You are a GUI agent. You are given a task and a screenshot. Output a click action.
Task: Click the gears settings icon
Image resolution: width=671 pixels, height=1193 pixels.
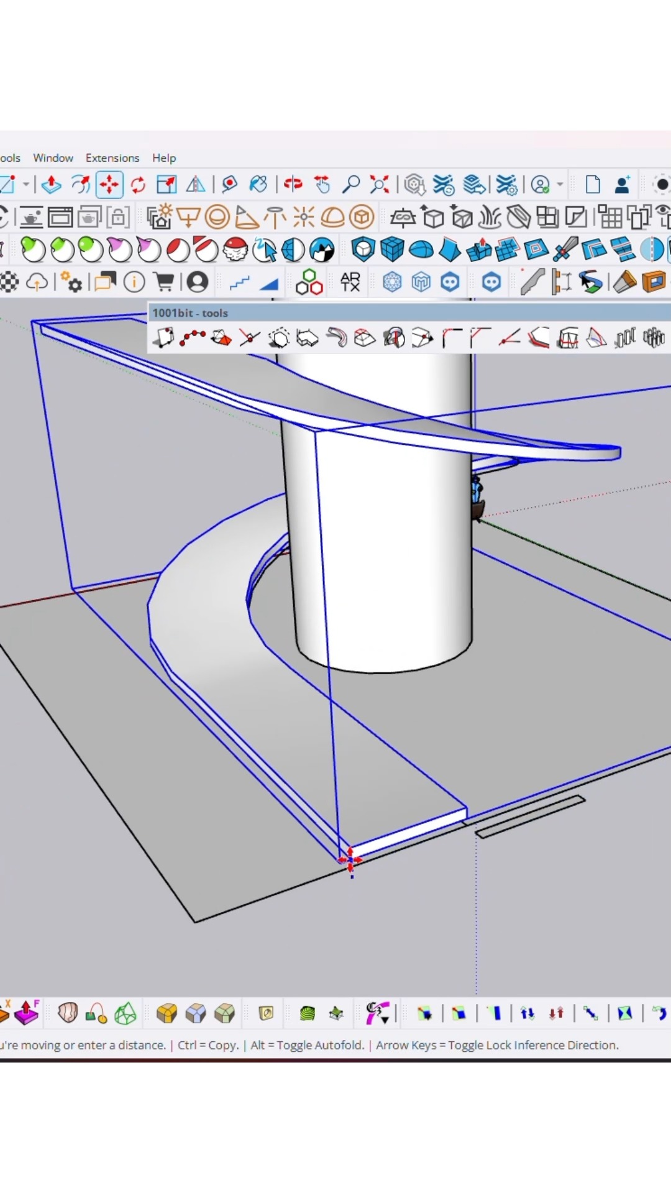[x=71, y=283]
